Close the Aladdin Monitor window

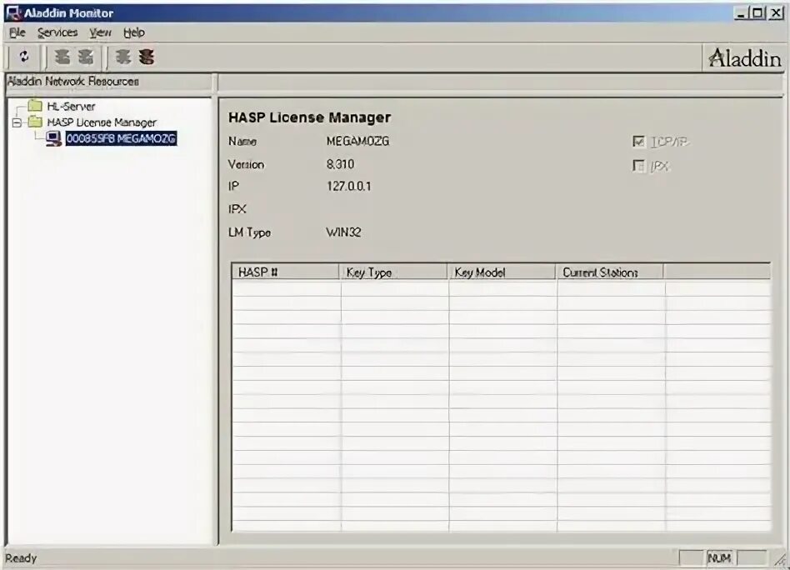[x=775, y=13]
